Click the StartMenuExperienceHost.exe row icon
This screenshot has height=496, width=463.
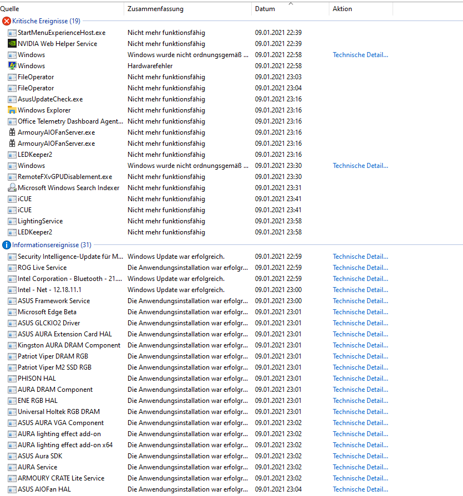(x=12, y=33)
